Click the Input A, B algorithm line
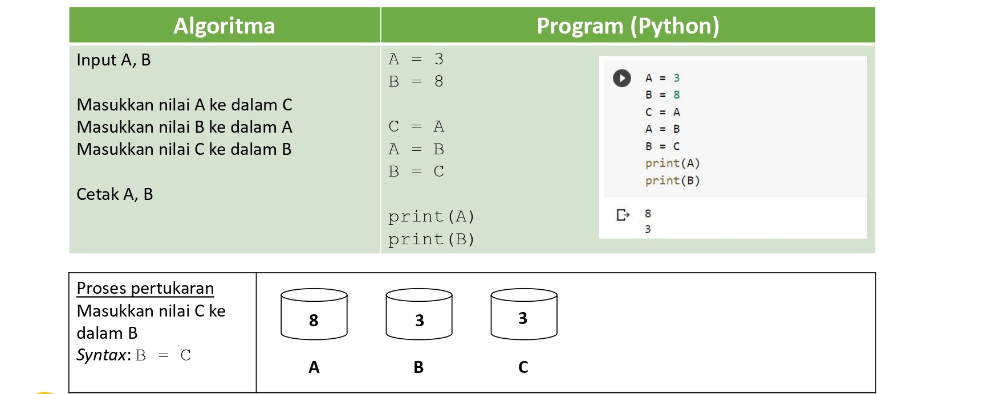The image size is (1000, 394). 113,60
